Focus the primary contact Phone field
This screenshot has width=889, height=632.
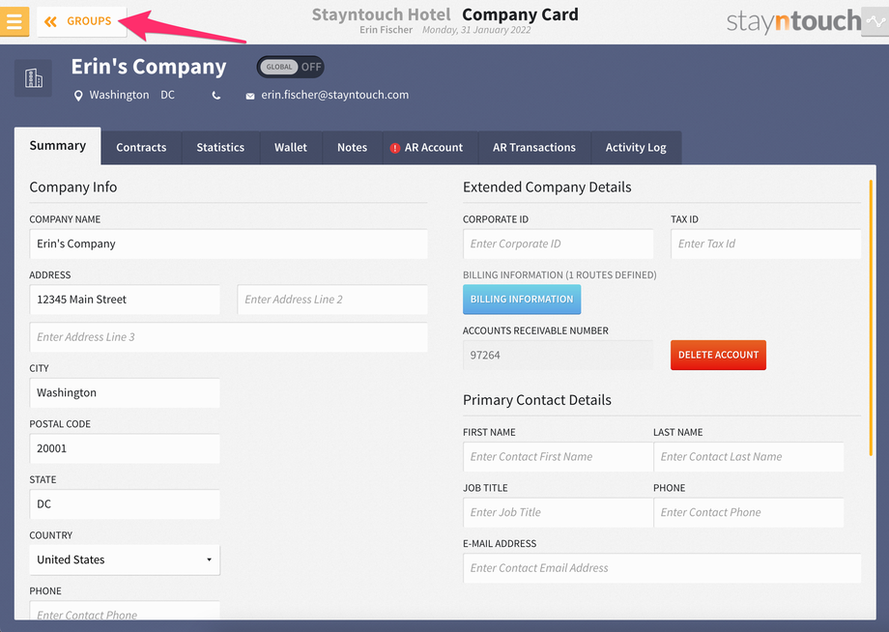click(x=748, y=512)
